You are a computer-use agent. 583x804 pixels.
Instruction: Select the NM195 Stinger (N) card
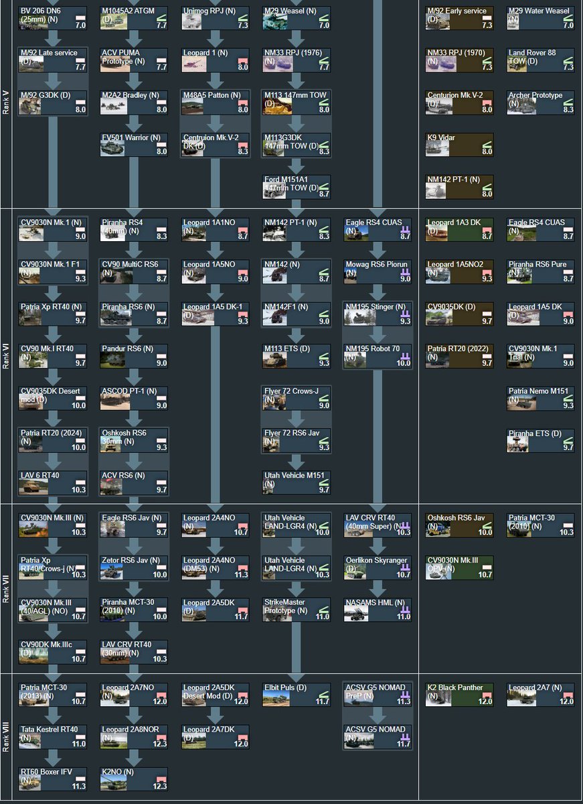[378, 313]
